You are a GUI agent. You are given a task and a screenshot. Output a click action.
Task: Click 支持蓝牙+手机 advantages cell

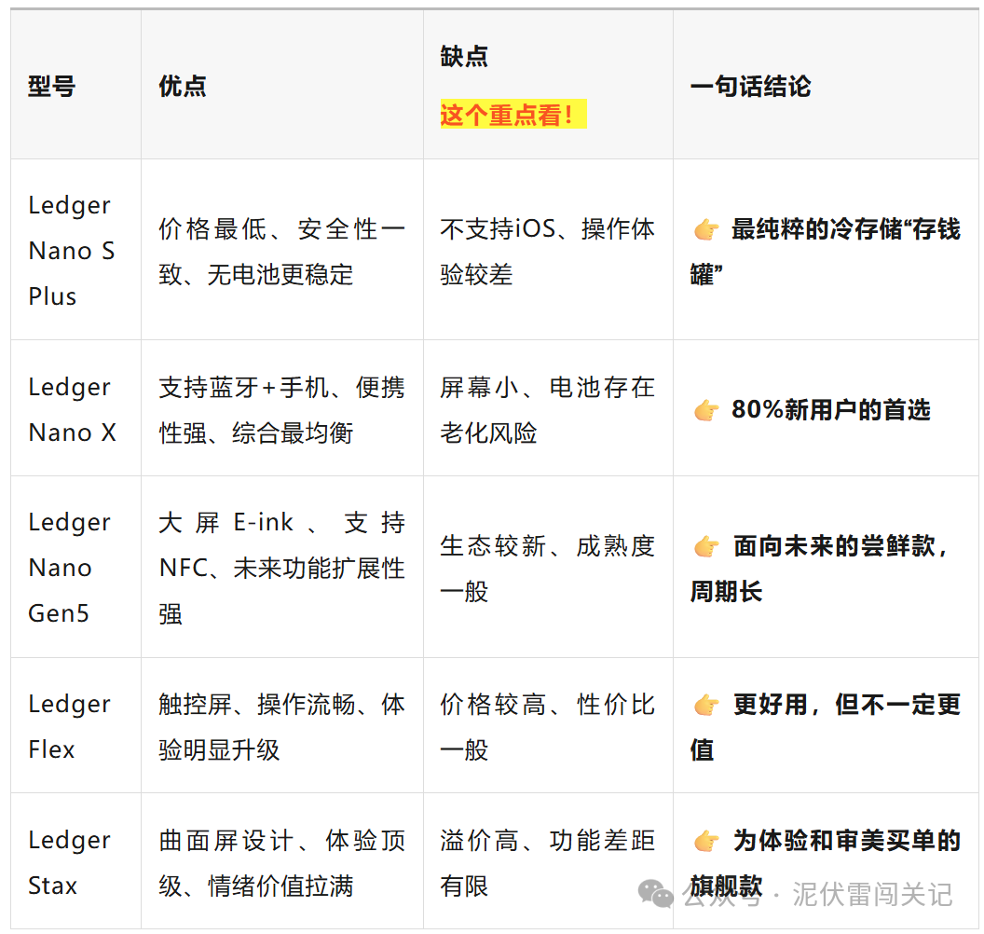tap(281, 409)
